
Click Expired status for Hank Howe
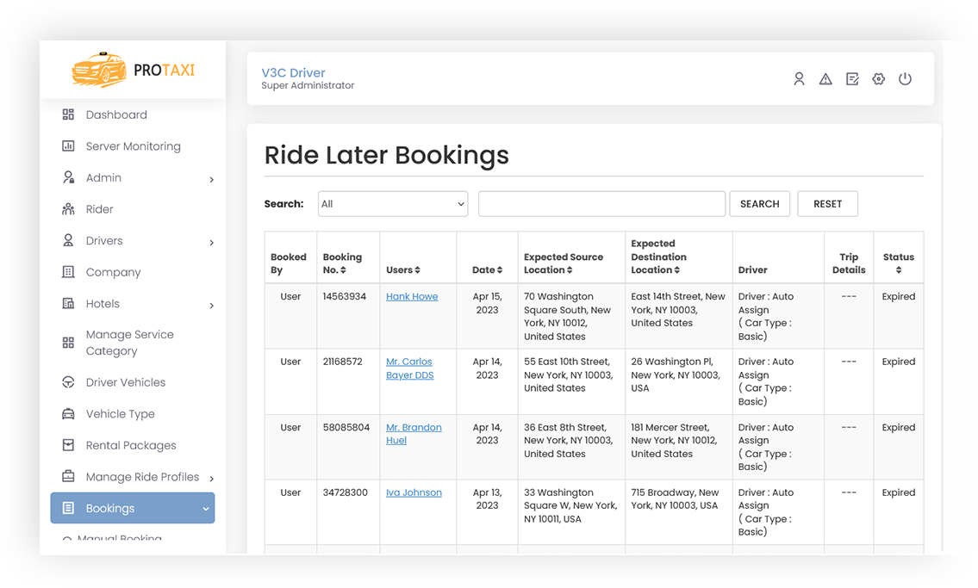tap(899, 296)
